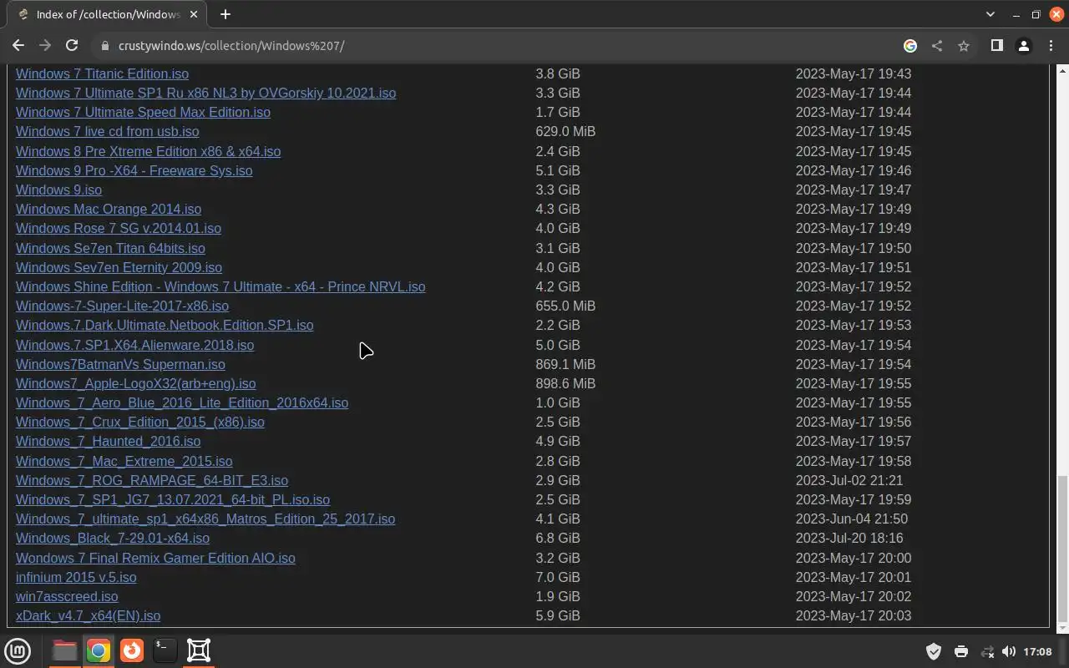Open the volume control tray icon
1069x668 pixels.
pos(1009,651)
